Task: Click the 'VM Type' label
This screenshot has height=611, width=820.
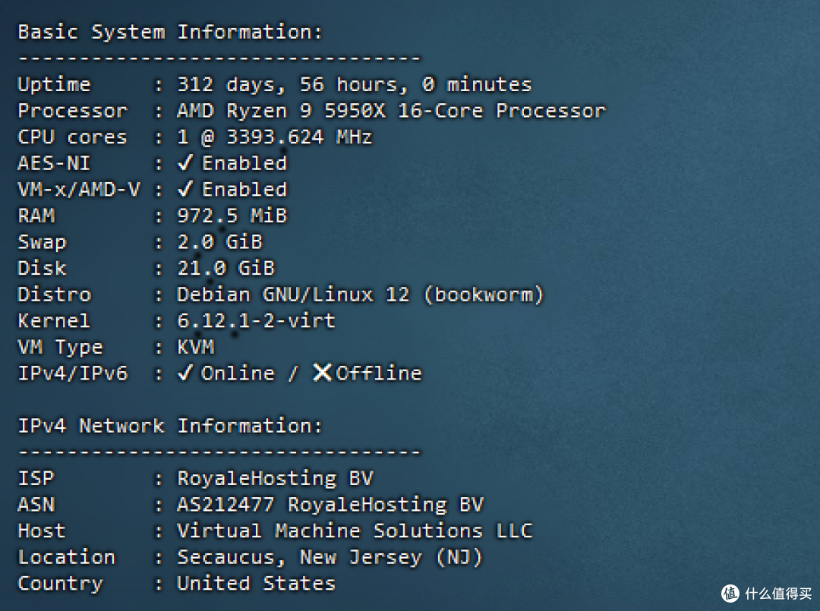Action: tap(61, 348)
